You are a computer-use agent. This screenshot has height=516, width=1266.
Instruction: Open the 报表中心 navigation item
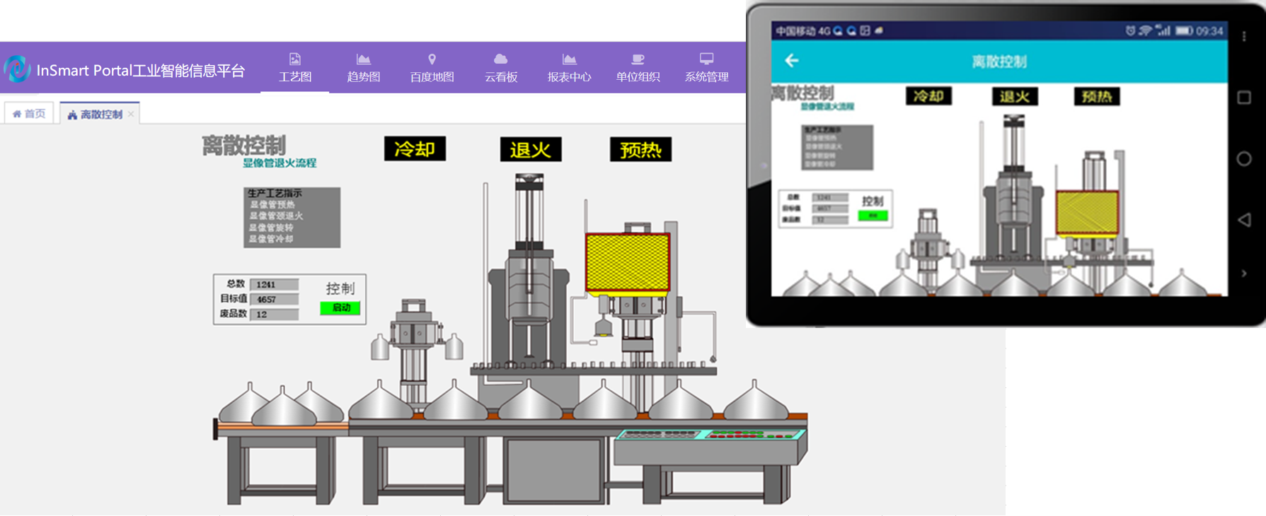click(x=569, y=68)
